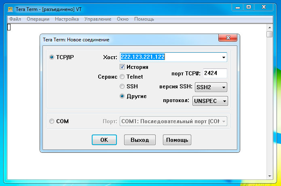Open the Настройка menu
Screen dimensions: 281x186
[x=67, y=19]
